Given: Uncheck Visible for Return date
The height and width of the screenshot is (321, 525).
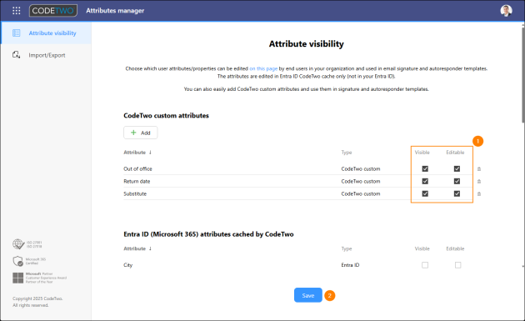Looking at the screenshot, I should pyautogui.click(x=425, y=181).
